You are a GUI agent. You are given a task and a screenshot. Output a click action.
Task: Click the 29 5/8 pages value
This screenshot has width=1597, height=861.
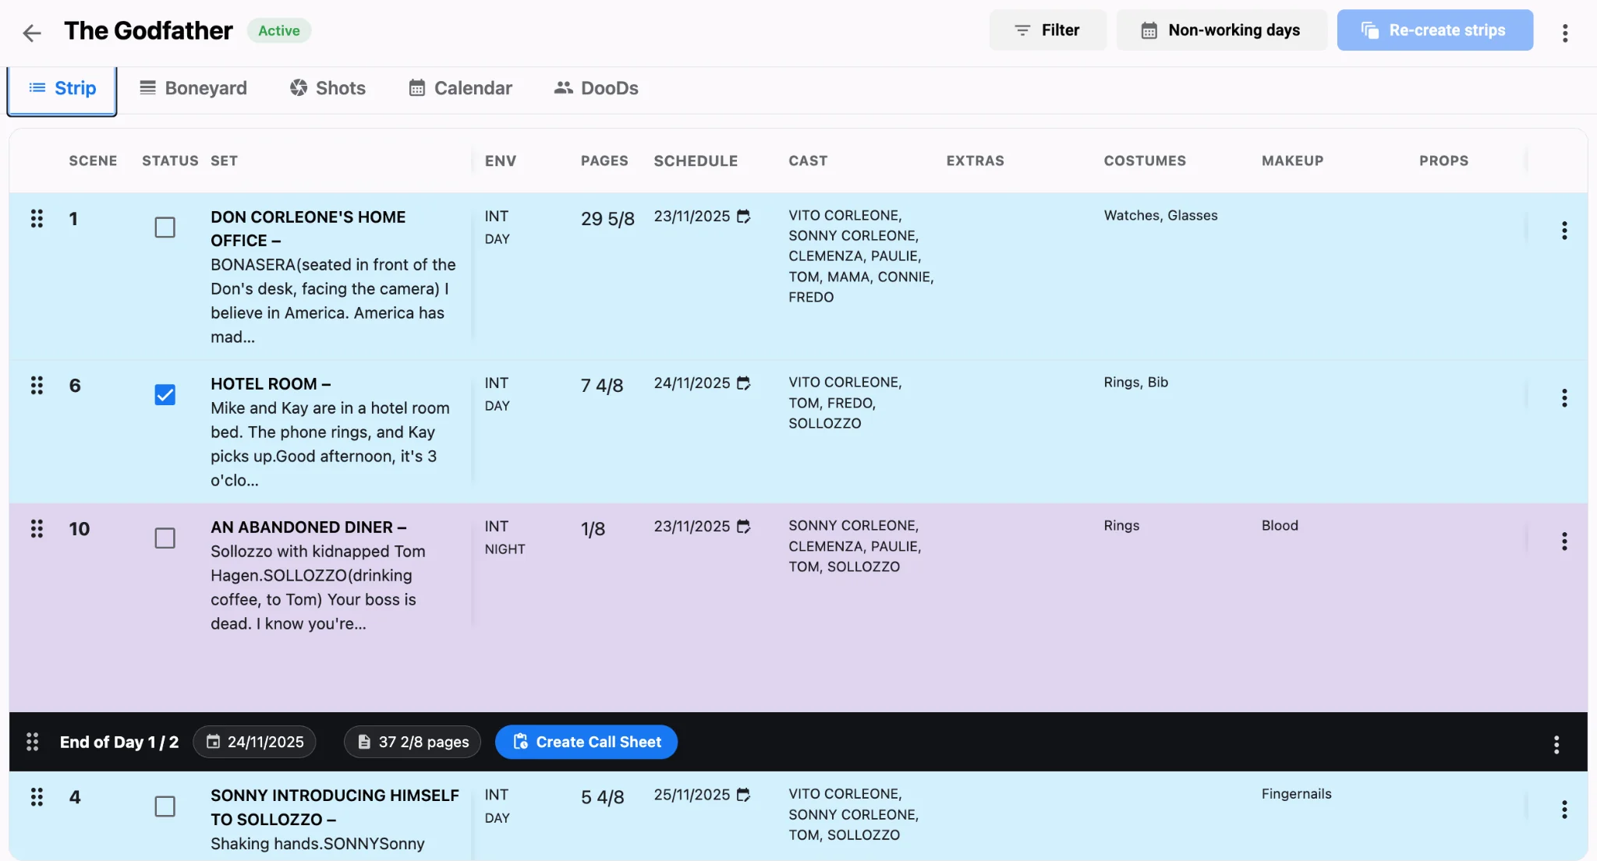pos(607,219)
